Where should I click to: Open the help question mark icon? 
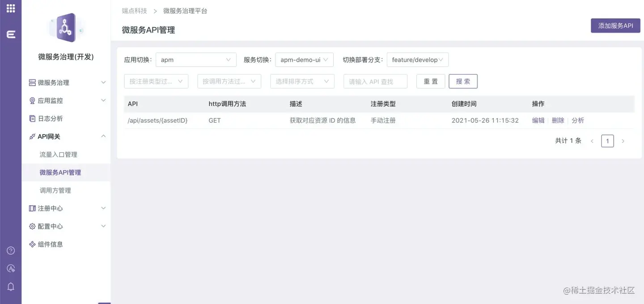point(11,250)
